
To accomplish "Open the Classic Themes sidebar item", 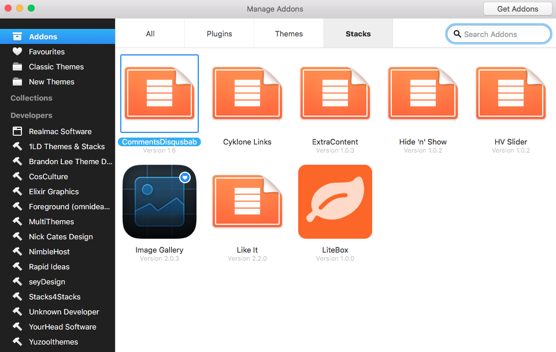I will coord(57,66).
